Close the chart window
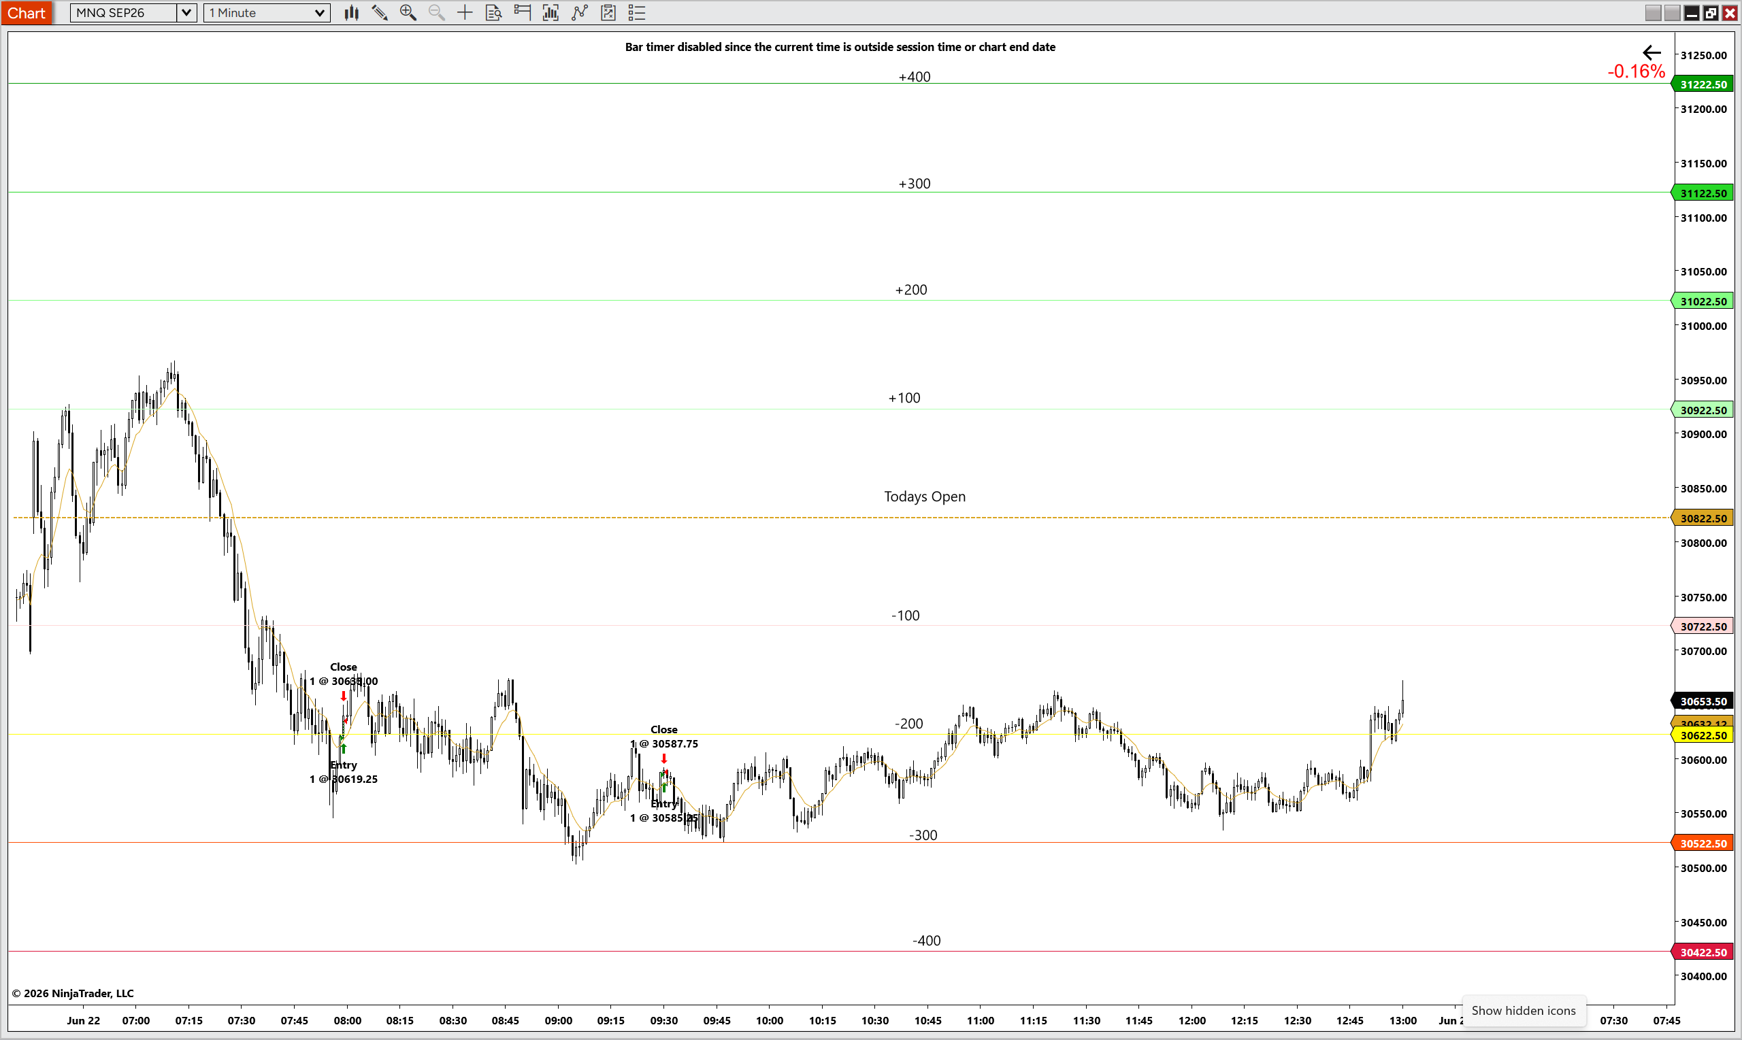The height and width of the screenshot is (1040, 1742). (x=1729, y=14)
